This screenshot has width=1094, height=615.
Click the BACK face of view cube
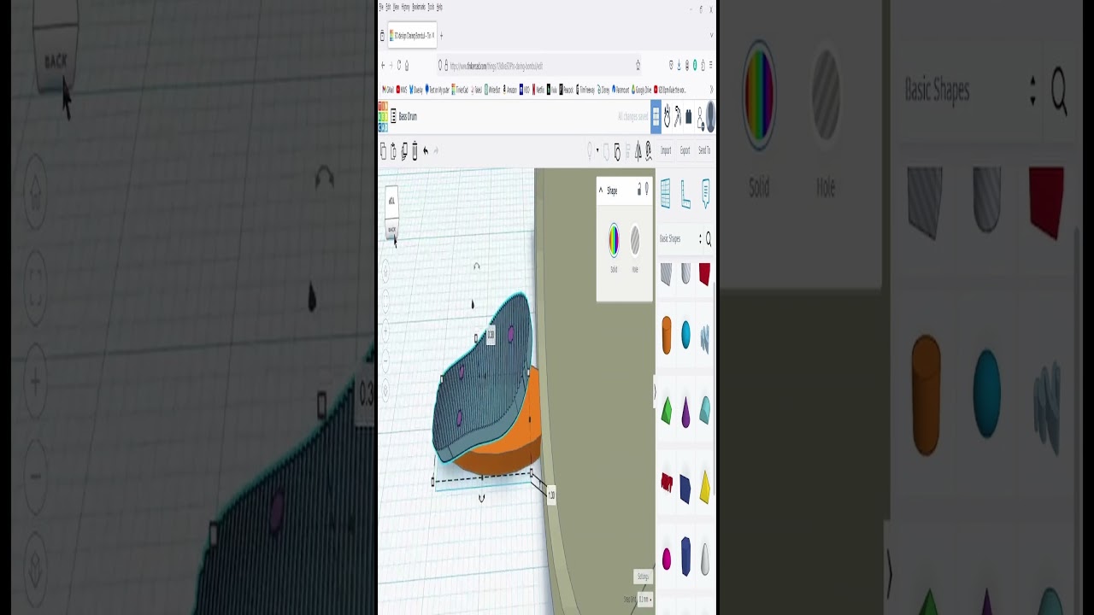pos(391,230)
